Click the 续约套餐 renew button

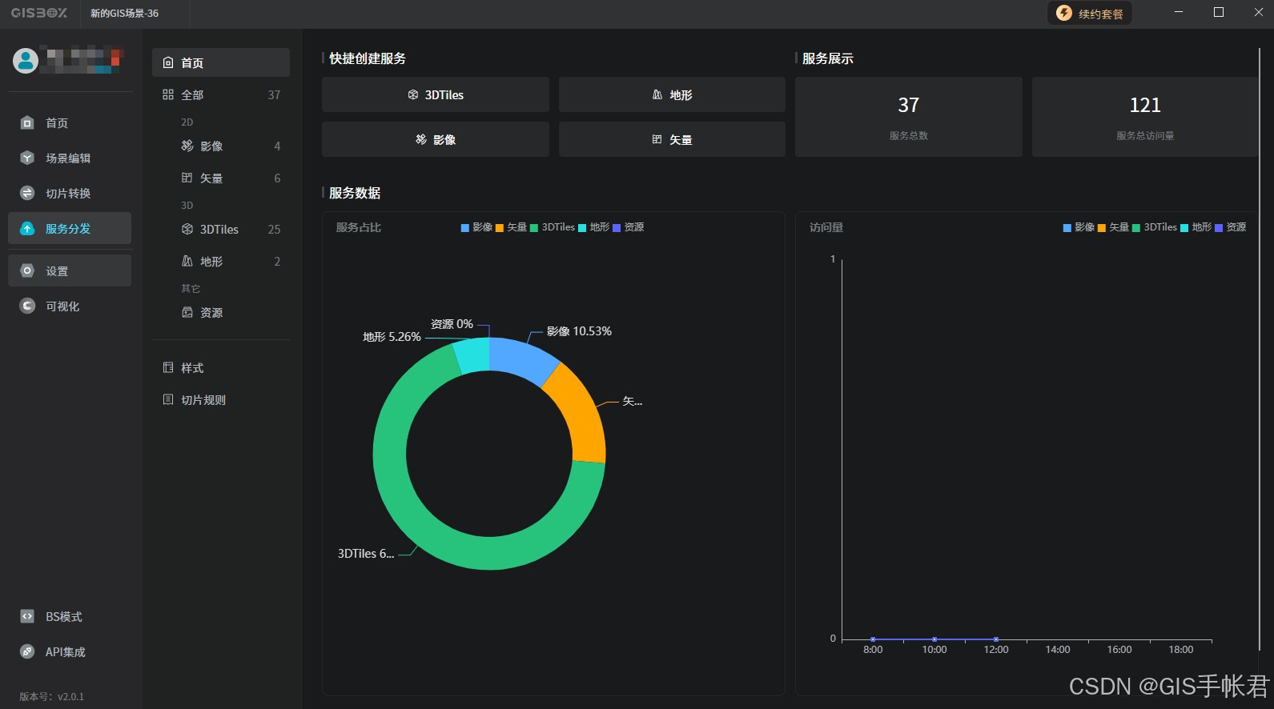(x=1090, y=14)
